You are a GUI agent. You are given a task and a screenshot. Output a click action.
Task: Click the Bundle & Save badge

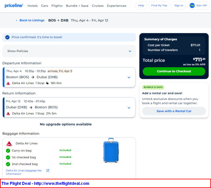(153, 87)
